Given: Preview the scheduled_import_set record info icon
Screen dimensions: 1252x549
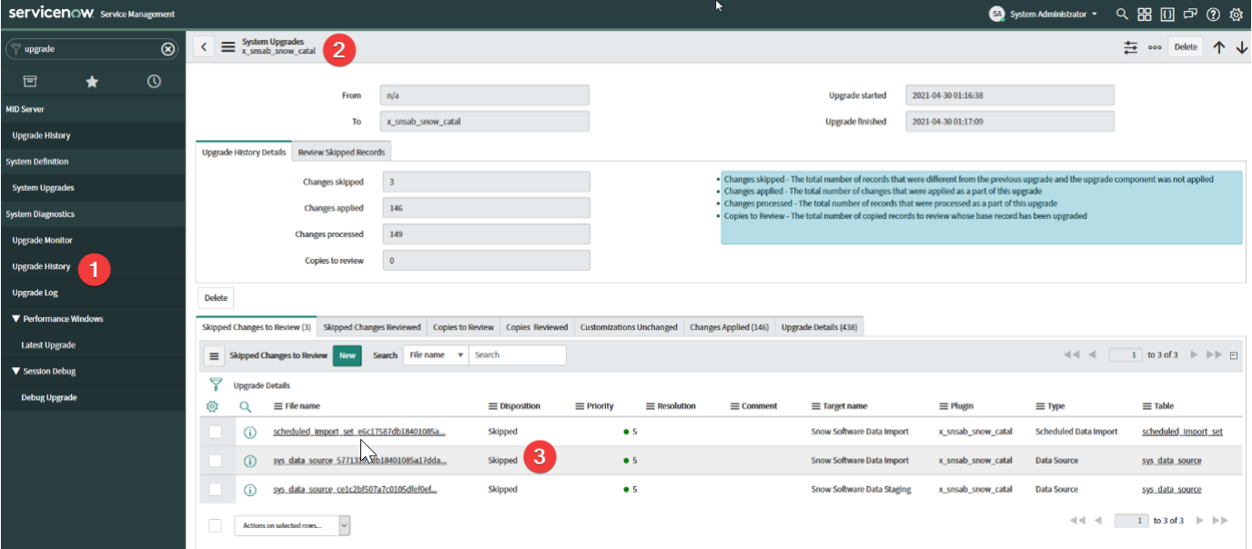Looking at the screenshot, I should (249, 432).
